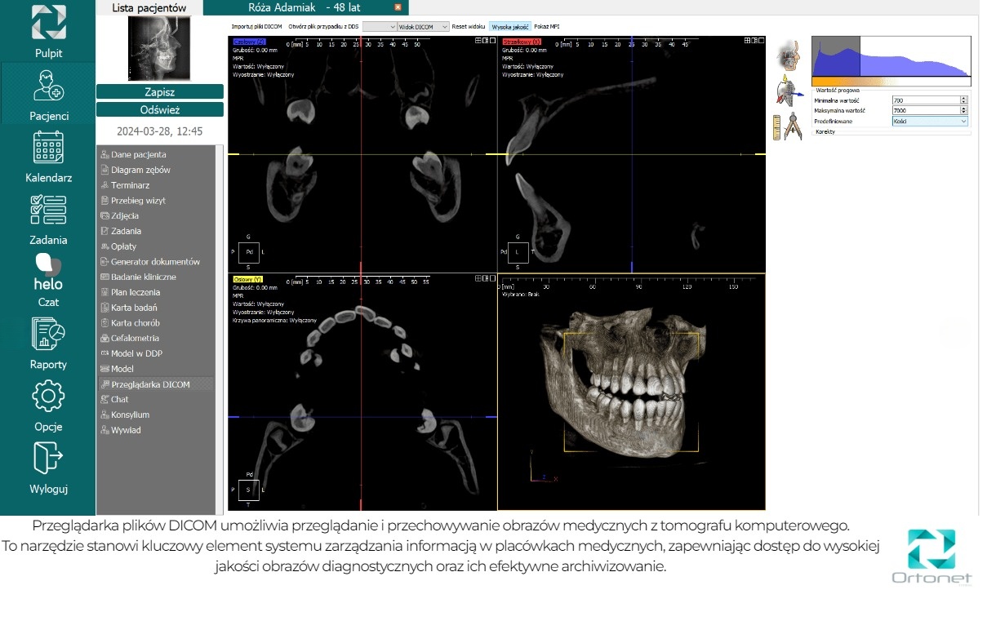Open the empty DDS case file dropdown
The image size is (987, 643).
click(x=379, y=27)
